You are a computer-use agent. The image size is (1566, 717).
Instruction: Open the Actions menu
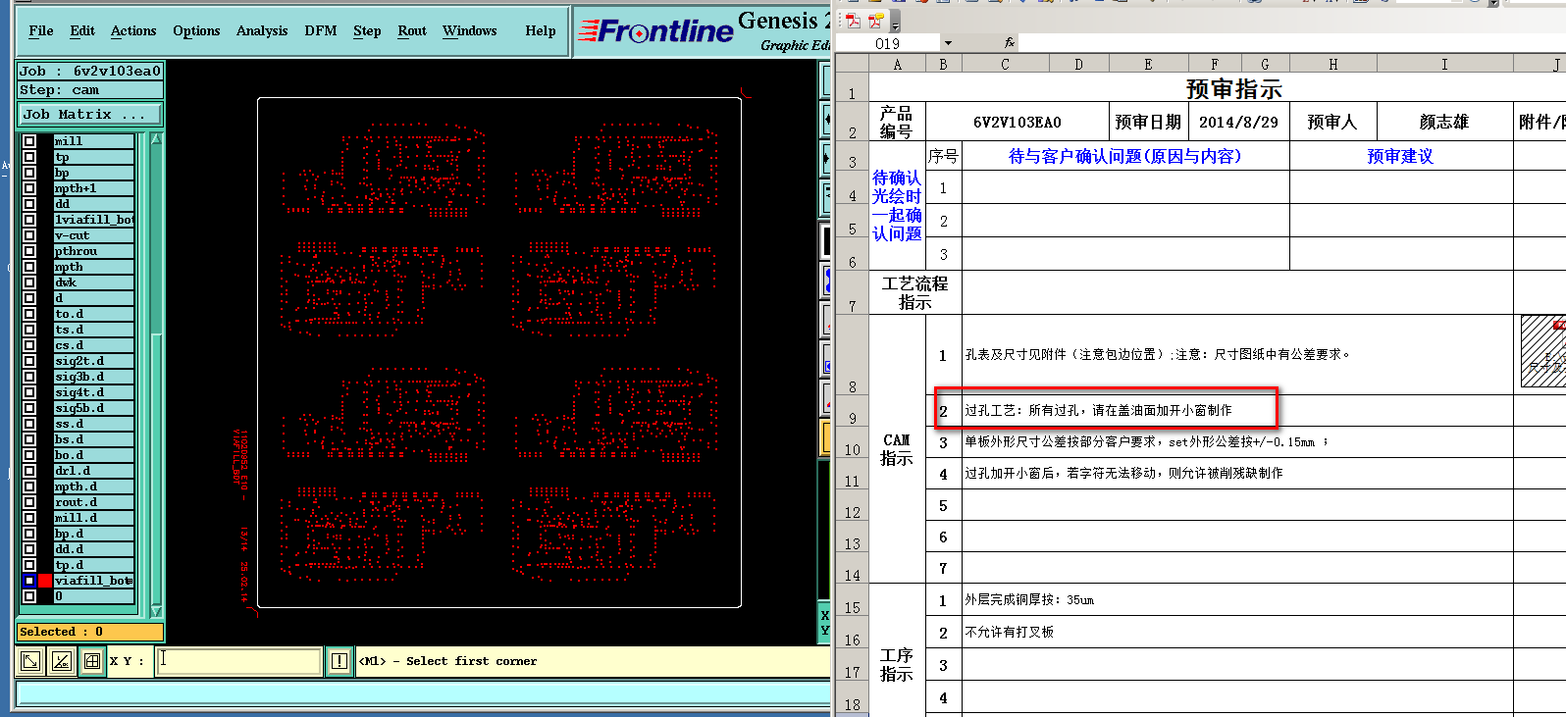(133, 31)
